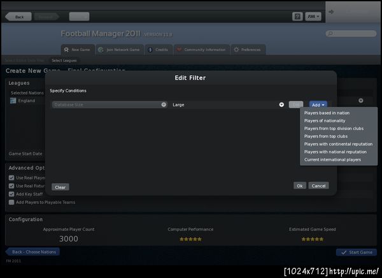Viewport: 382px width, 278px height.
Task: Open the Preferences tab
Action: pos(248,50)
